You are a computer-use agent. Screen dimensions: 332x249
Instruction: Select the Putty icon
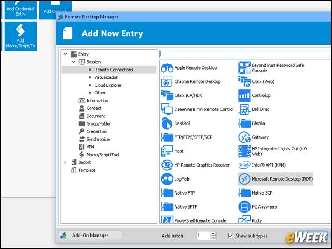point(244,219)
